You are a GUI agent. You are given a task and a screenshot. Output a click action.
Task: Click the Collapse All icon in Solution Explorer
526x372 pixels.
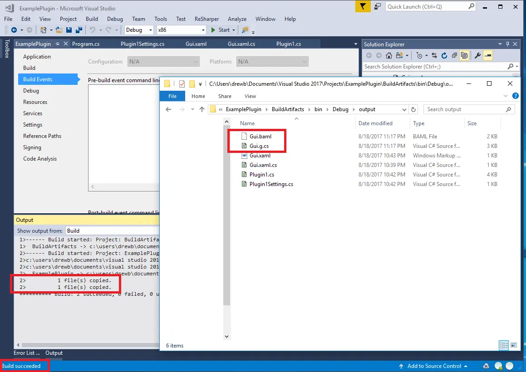click(x=454, y=55)
